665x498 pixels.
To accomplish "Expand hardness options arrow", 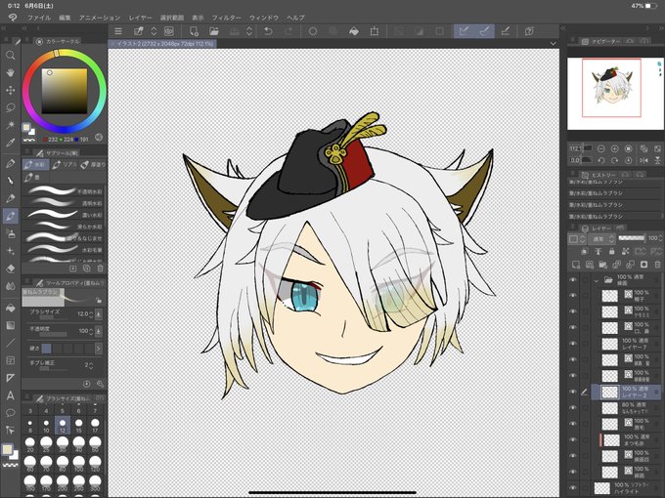I will pos(99,348).
